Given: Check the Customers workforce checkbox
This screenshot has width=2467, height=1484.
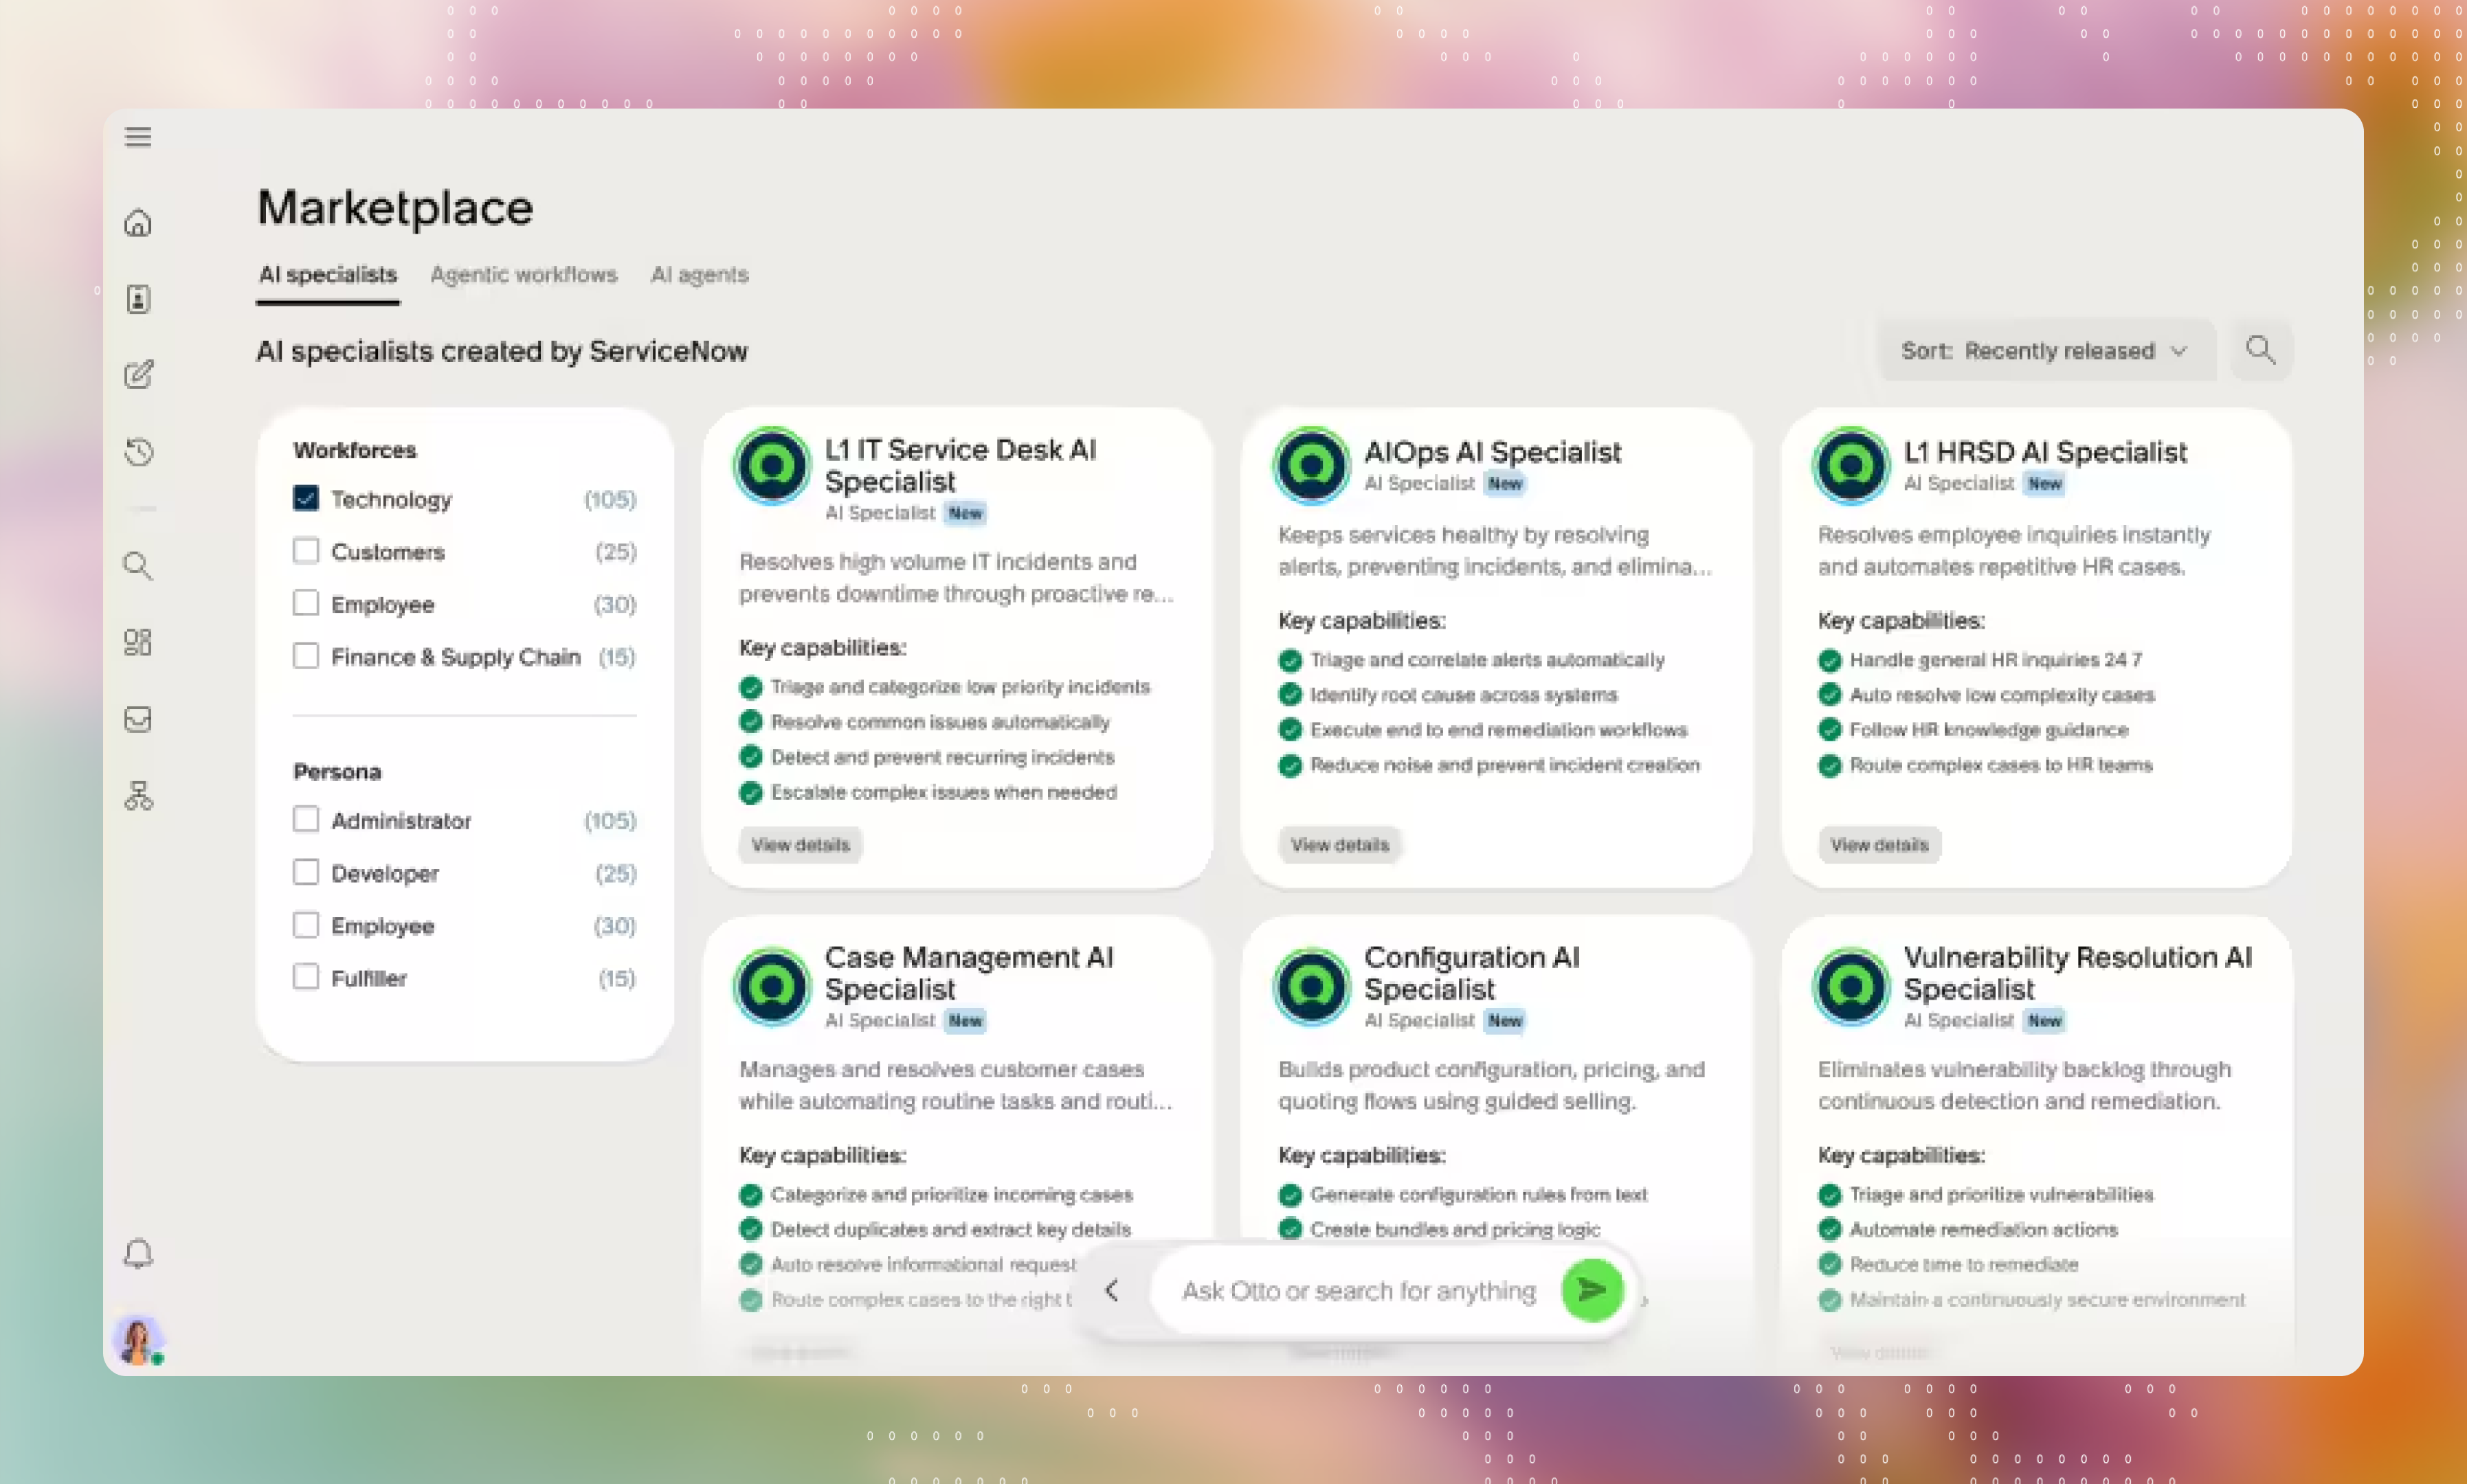Looking at the screenshot, I should (306, 551).
